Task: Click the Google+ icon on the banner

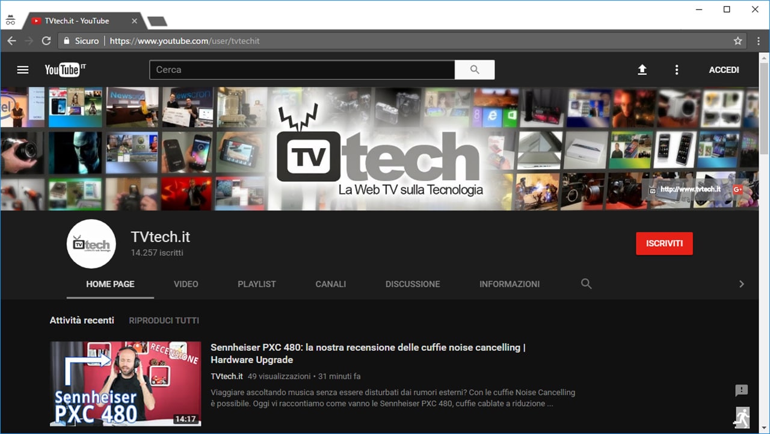Action: point(738,189)
